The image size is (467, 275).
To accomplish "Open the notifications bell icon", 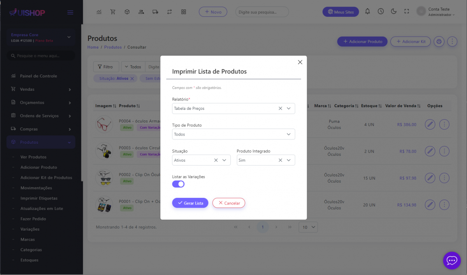I will [367, 12].
